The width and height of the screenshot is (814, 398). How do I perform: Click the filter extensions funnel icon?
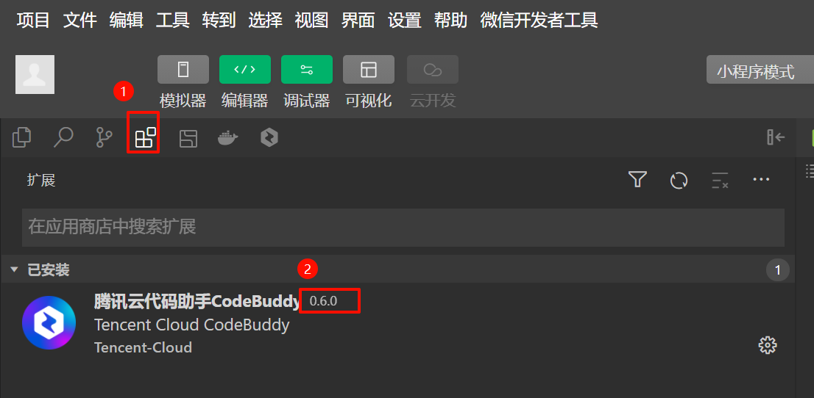[x=637, y=180]
